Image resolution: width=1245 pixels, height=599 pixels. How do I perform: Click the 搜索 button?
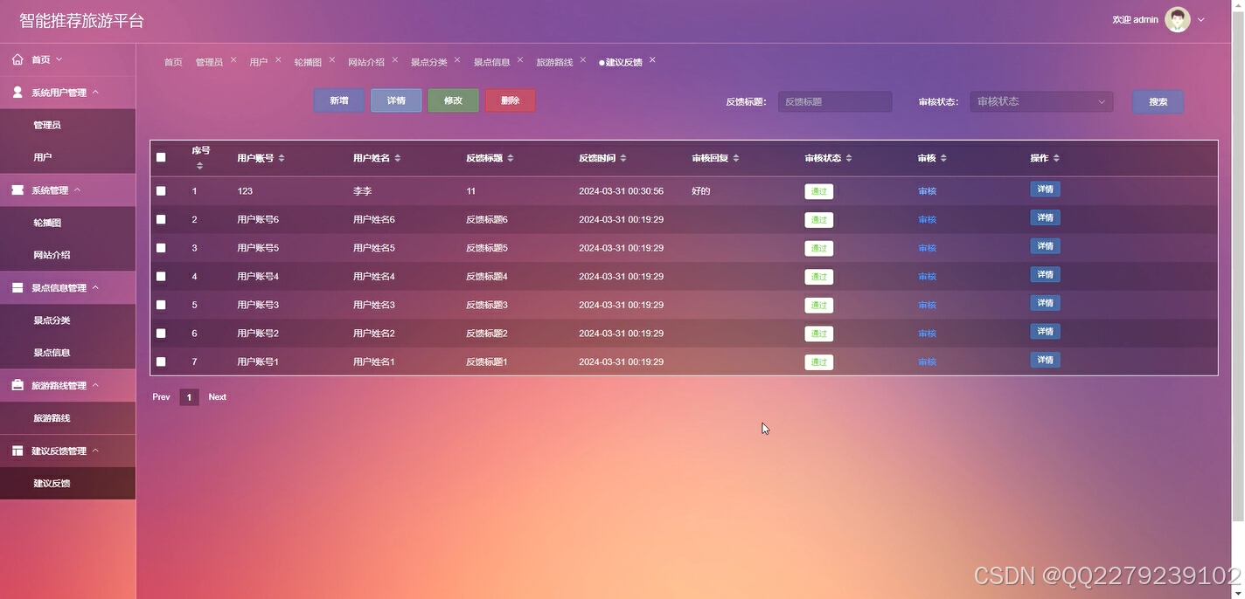click(x=1157, y=100)
